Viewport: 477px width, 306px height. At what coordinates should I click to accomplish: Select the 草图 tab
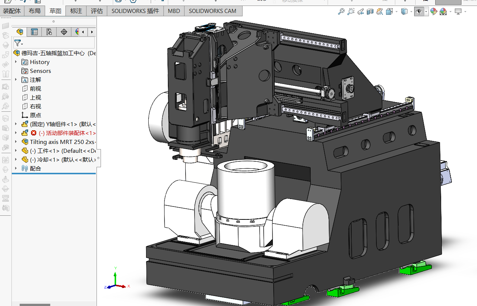(55, 11)
